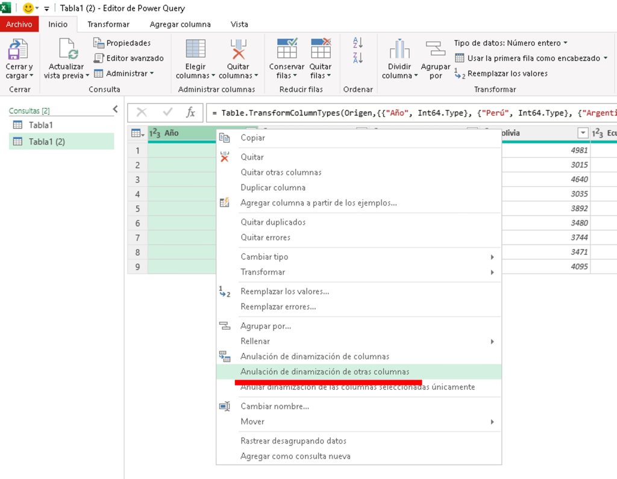Click the confirm checkmark in the formula bar
The width and height of the screenshot is (617, 479).
(x=168, y=113)
